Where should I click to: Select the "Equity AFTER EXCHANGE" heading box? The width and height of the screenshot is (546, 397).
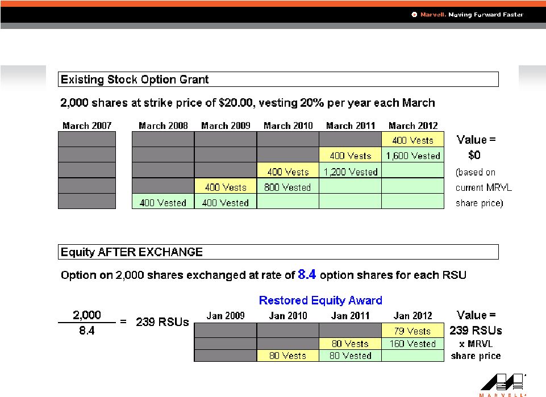[278, 252]
